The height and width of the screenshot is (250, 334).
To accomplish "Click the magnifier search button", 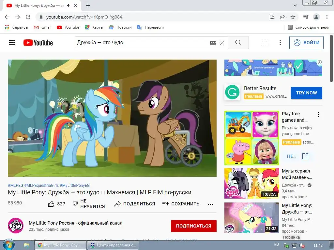I will point(238,43).
